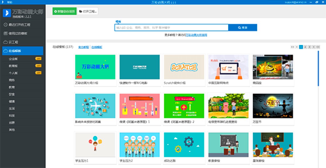Click the VIP badge next to 个人版
This screenshot has width=326, height=168.
tap(38, 73)
